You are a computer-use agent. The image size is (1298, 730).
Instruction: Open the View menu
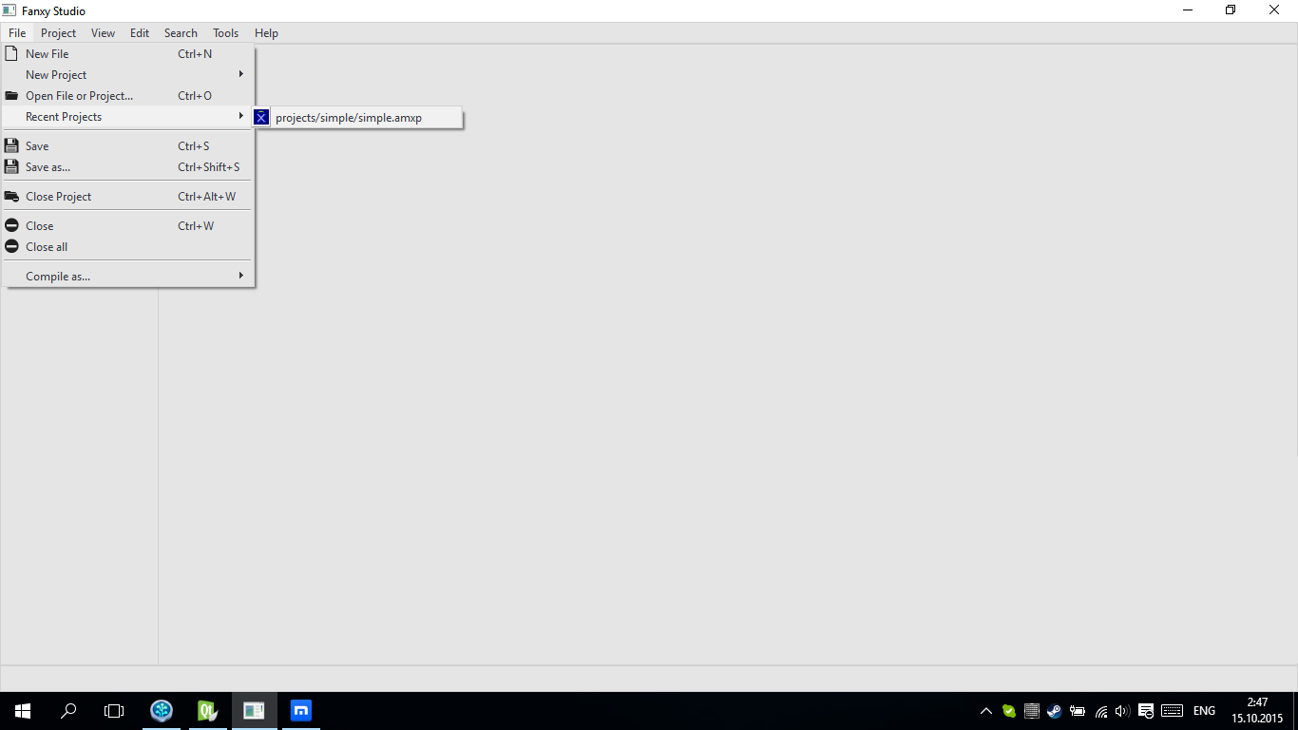click(x=103, y=33)
